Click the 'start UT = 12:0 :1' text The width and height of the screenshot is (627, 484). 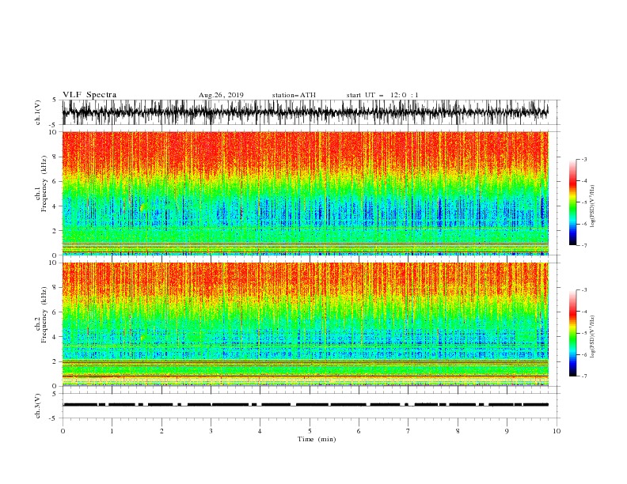[x=382, y=95]
